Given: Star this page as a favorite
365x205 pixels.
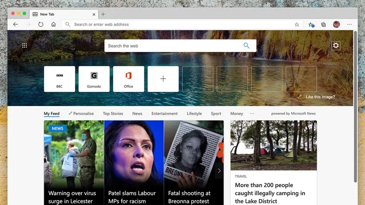Looking at the screenshot, I should click(x=297, y=24).
